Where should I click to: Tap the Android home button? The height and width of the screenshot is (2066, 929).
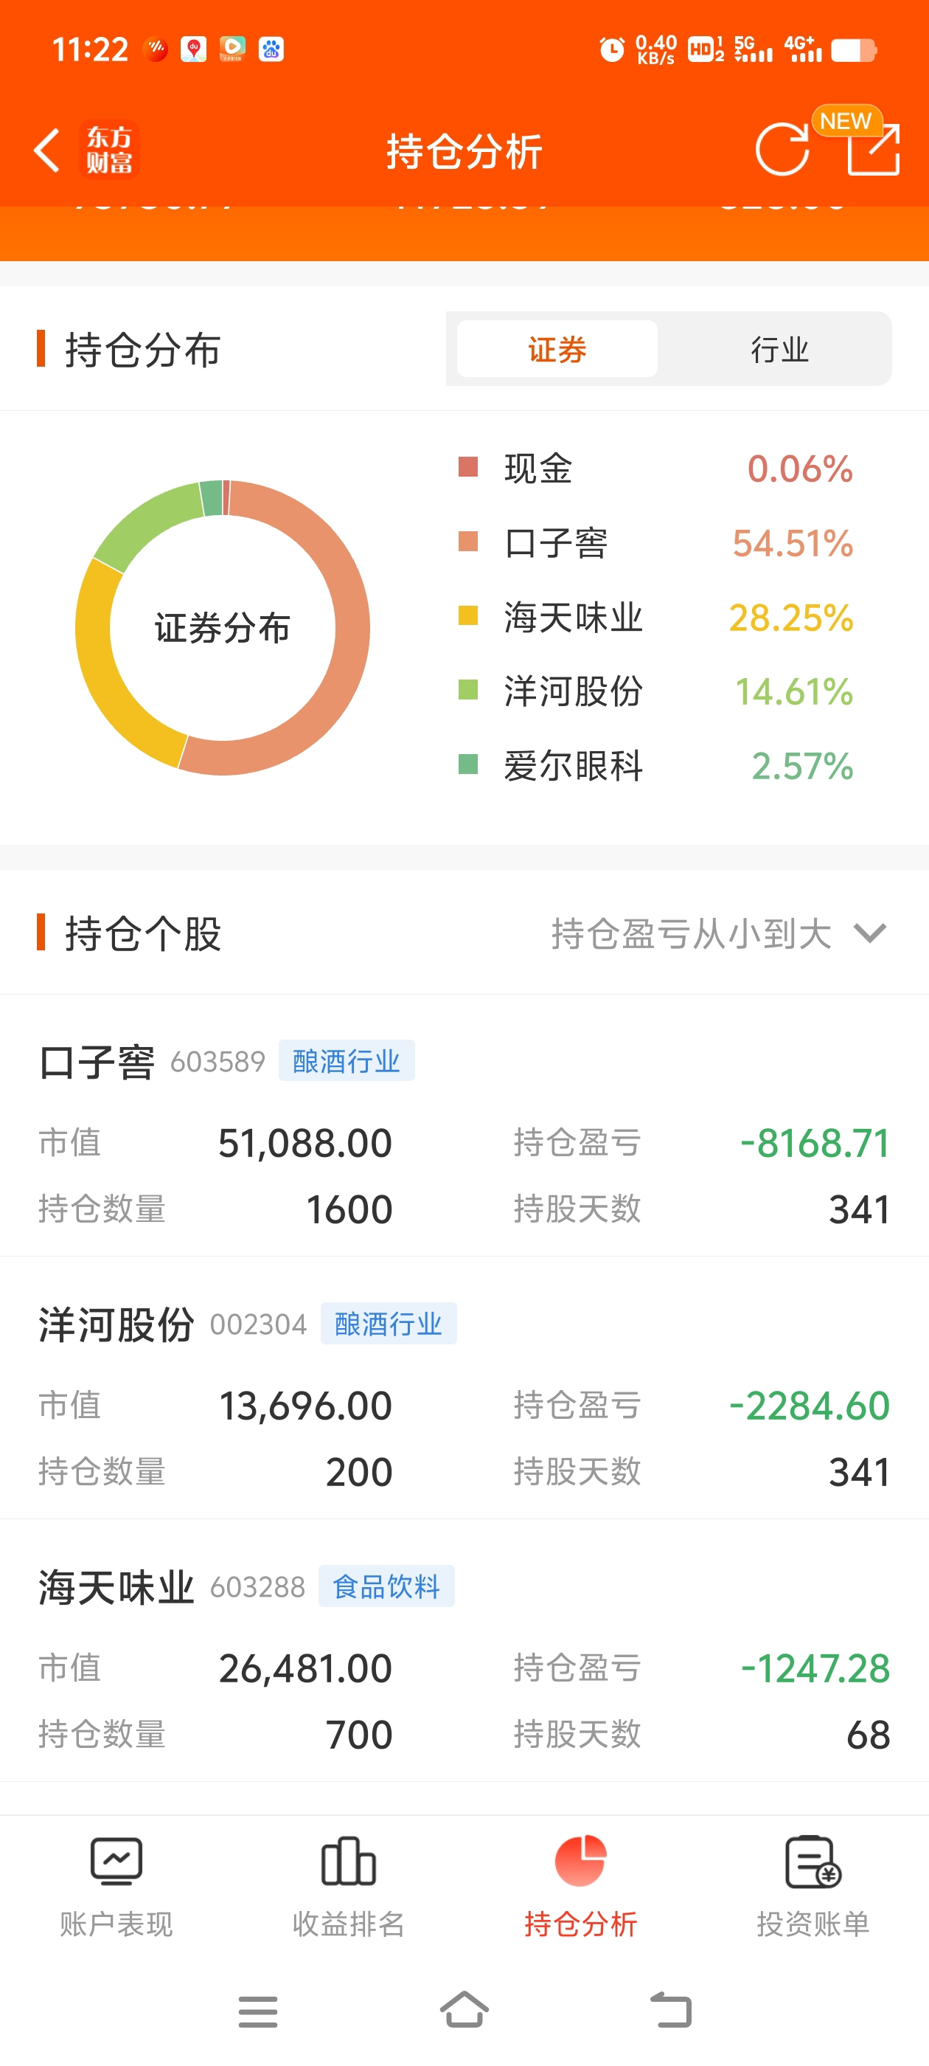point(464,2010)
